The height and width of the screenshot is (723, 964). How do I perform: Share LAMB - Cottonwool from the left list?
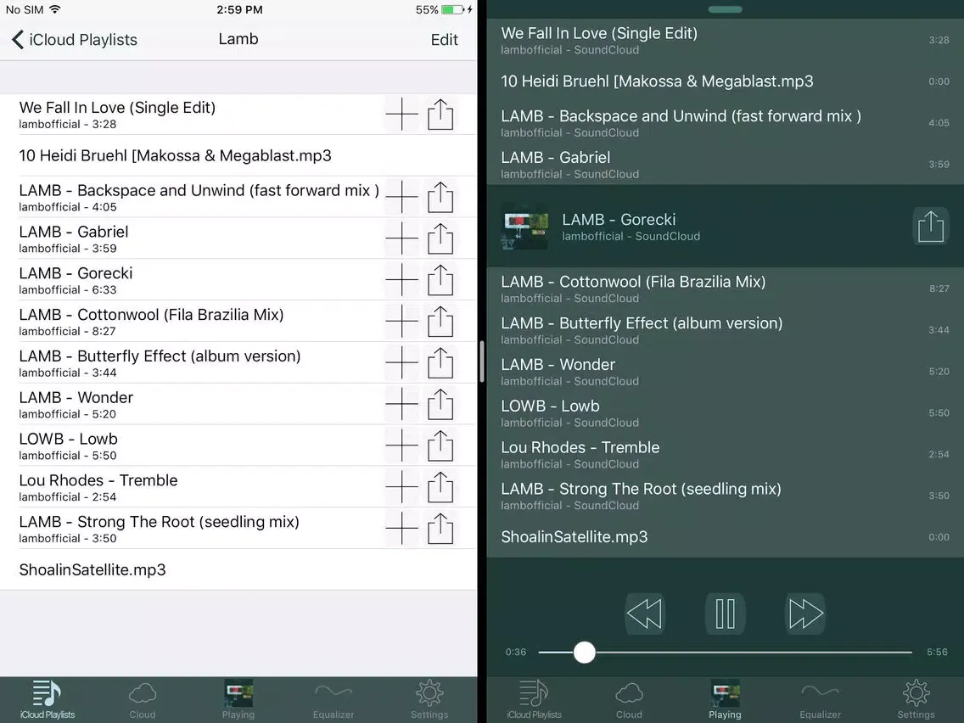[440, 322]
